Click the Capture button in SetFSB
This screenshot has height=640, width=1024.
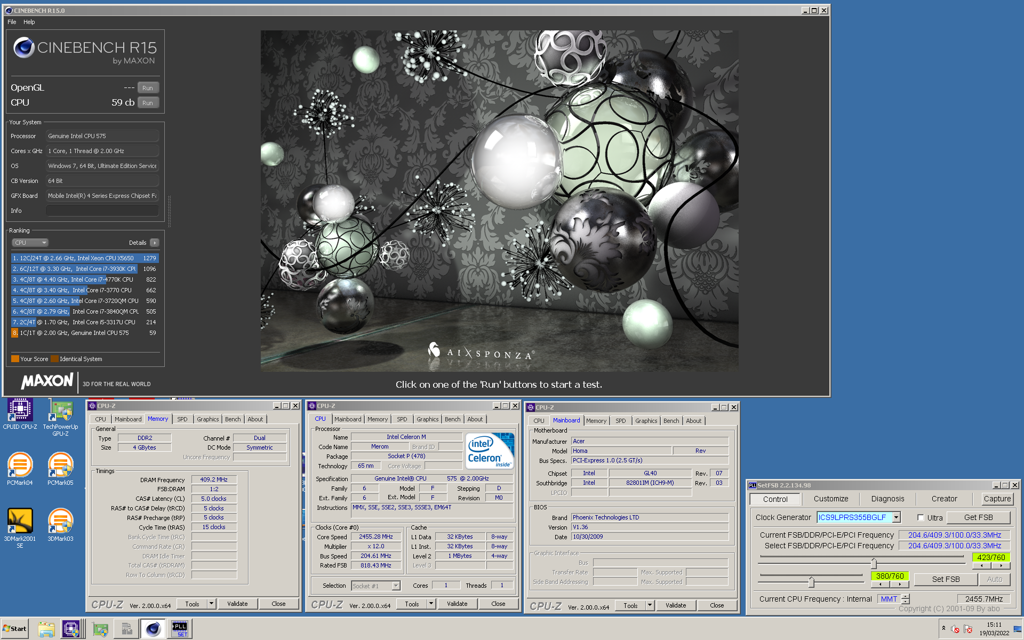(x=997, y=499)
